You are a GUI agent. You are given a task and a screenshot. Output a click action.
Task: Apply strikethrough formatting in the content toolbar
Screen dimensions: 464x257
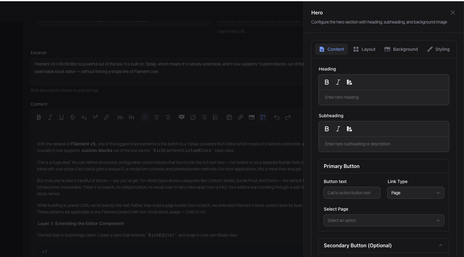pyautogui.click(x=72, y=117)
